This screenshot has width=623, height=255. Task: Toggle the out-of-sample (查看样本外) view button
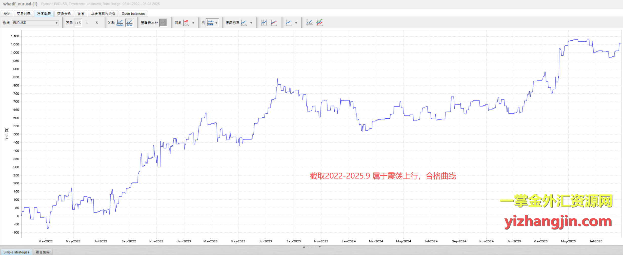[x=163, y=23]
